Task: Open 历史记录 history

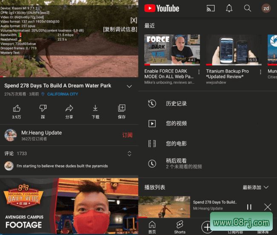Action: click(x=208, y=104)
